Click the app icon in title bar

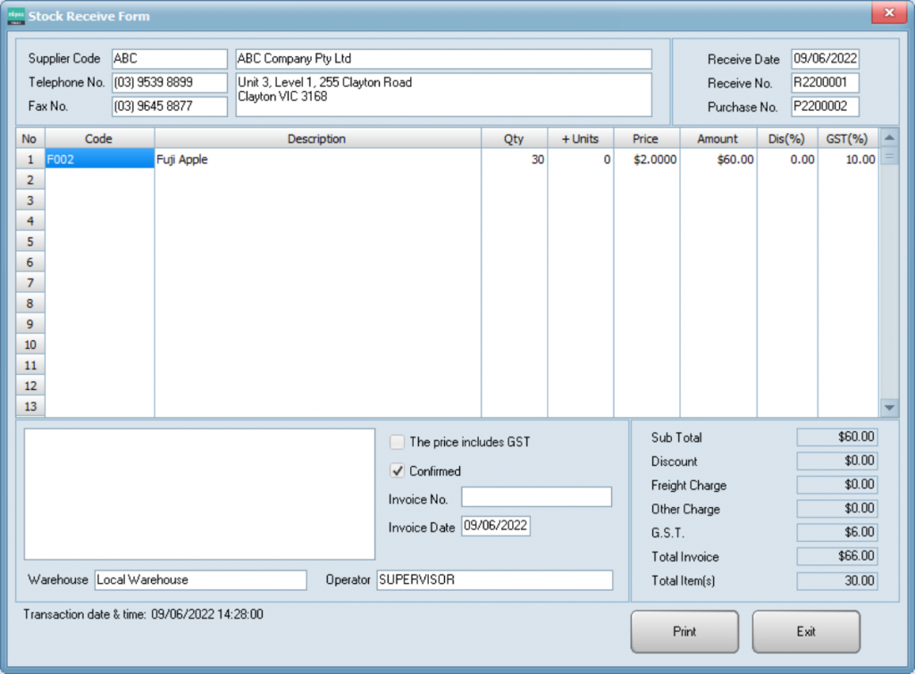[x=15, y=16]
